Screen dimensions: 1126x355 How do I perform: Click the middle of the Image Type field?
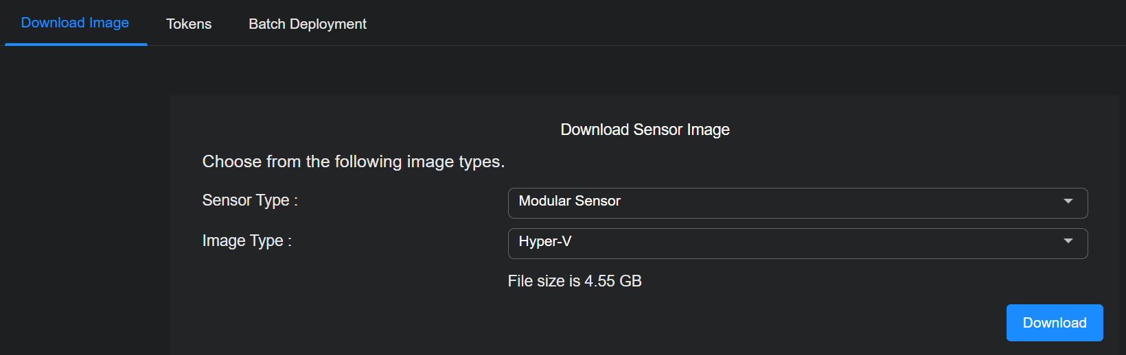(x=797, y=243)
